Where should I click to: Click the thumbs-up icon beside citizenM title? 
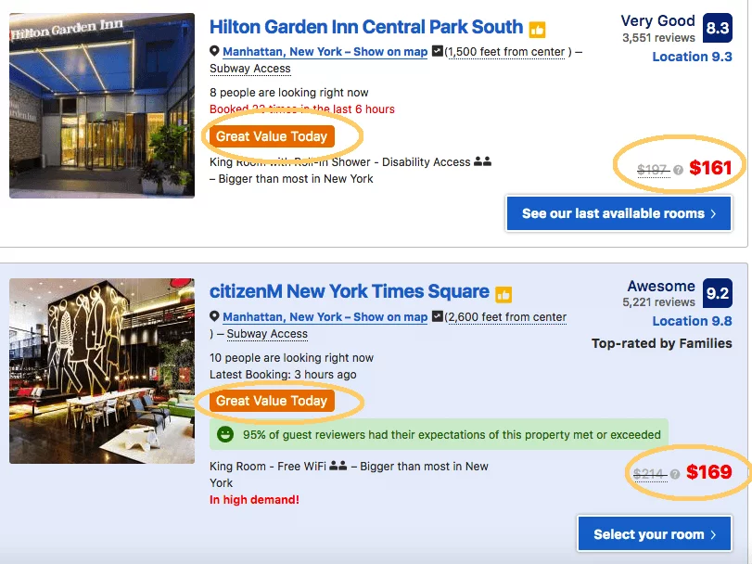coord(503,294)
